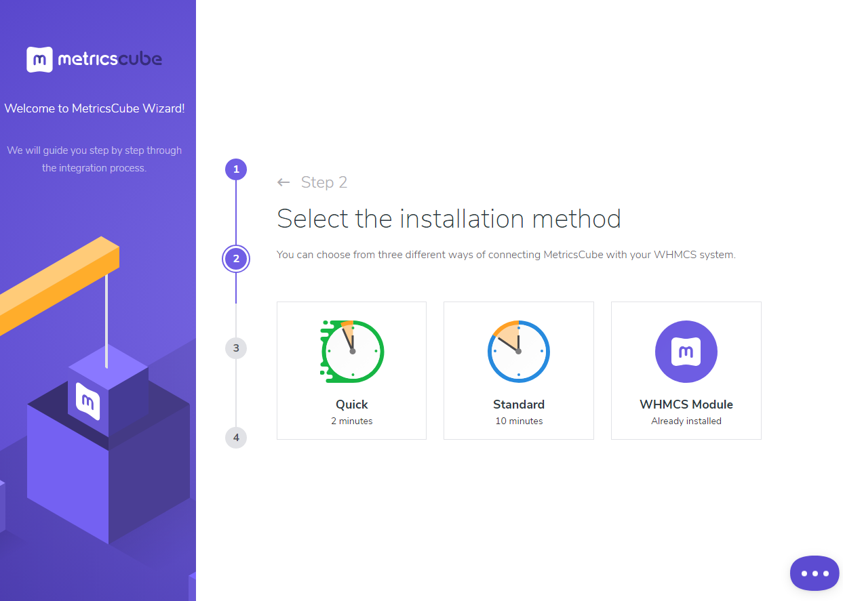Screen dimensions: 843x601
Task: Click the "Step 2" back label
Action: coord(324,182)
